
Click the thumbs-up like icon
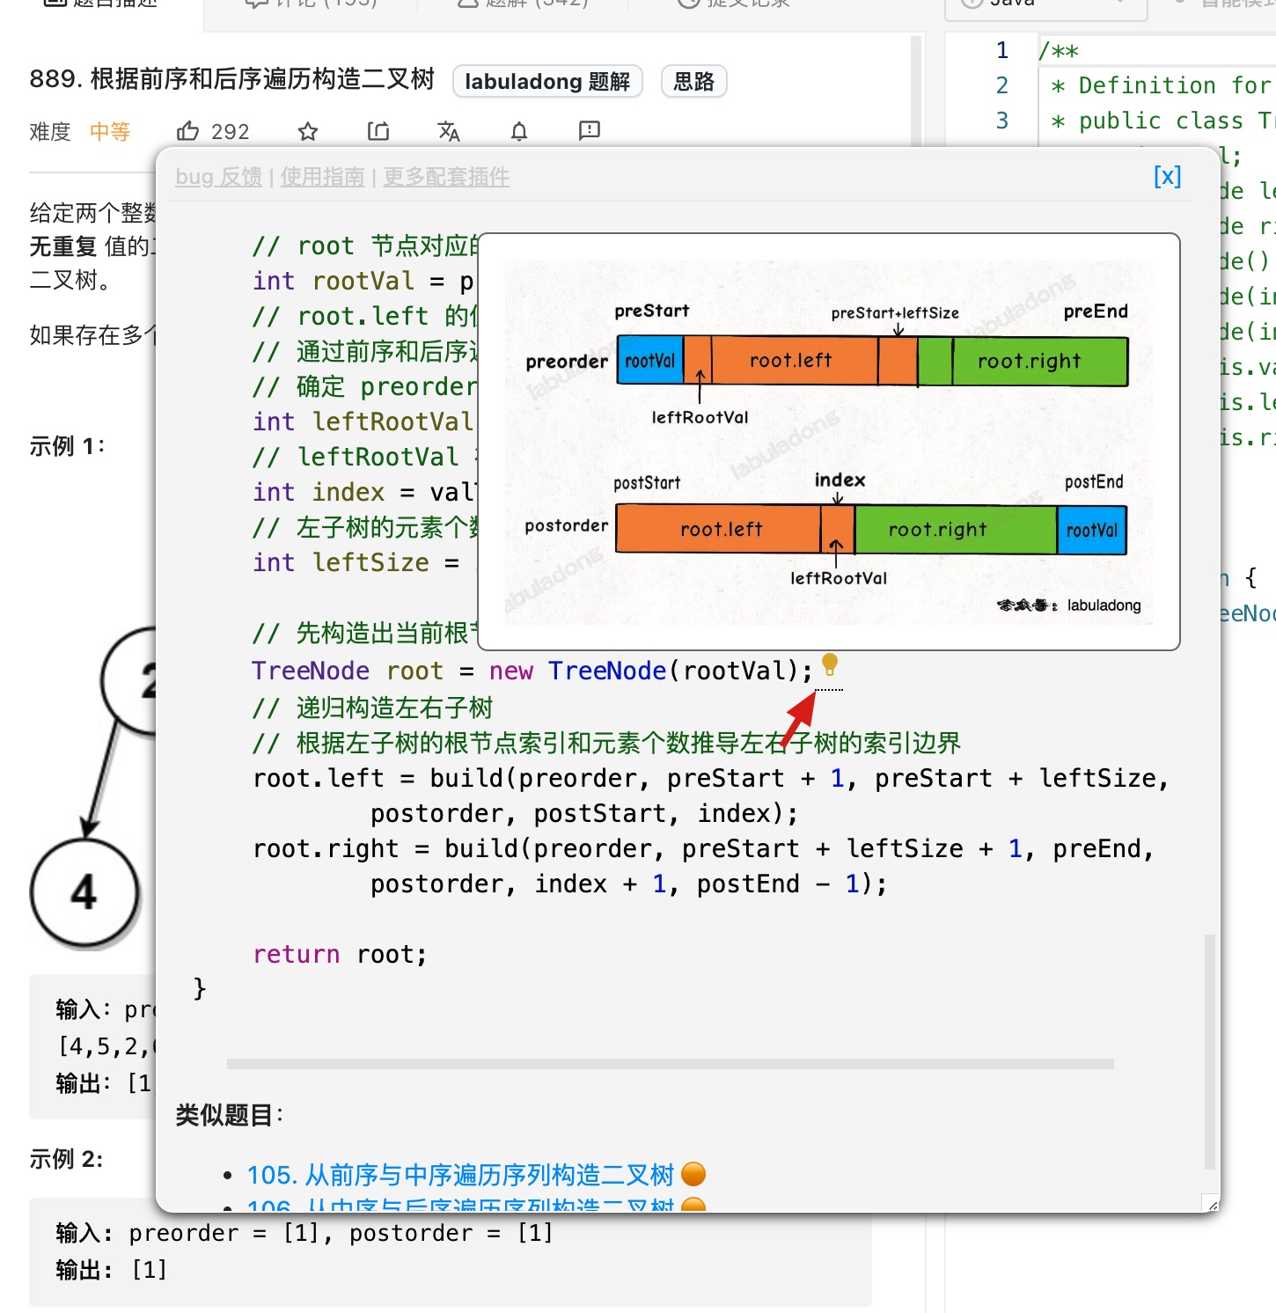pos(187,131)
